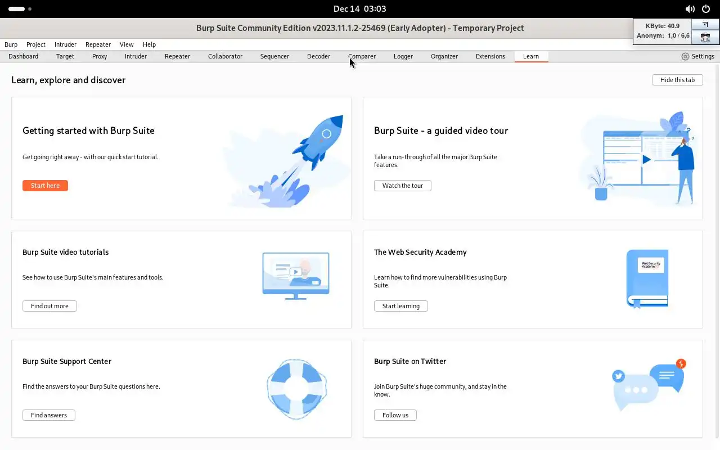Screen dimensions: 720x450
Task: Click 'Burp Suite on Twitter' heading
Action: click(x=410, y=361)
